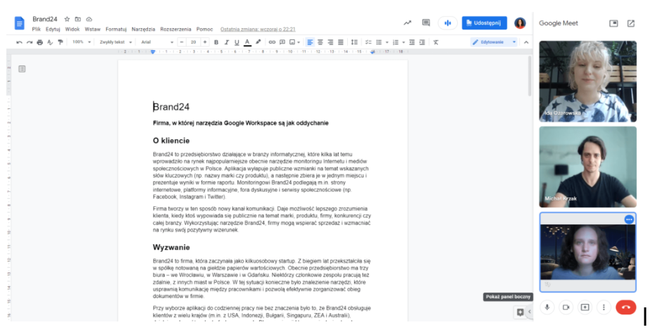Open the Zwykły tekst style dropdown
Screen dimensions: 655x332
[x=116, y=42]
